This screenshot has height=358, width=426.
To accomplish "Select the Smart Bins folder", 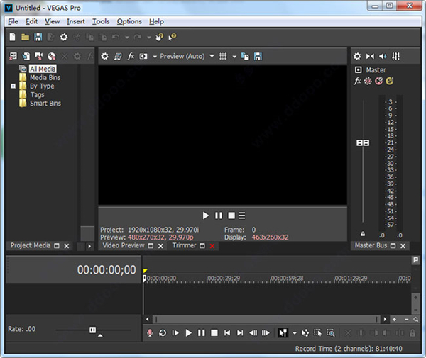I will (45, 104).
